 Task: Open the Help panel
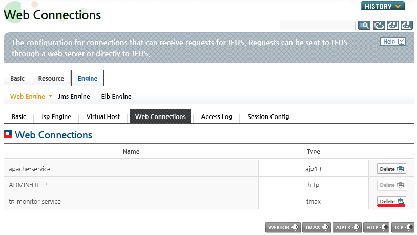pyautogui.click(x=393, y=42)
